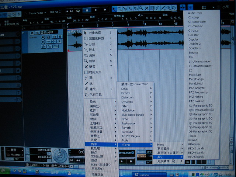
Task: Pick the Split scissors tool in the toolbar
Action: pyautogui.click(x=125, y=9)
